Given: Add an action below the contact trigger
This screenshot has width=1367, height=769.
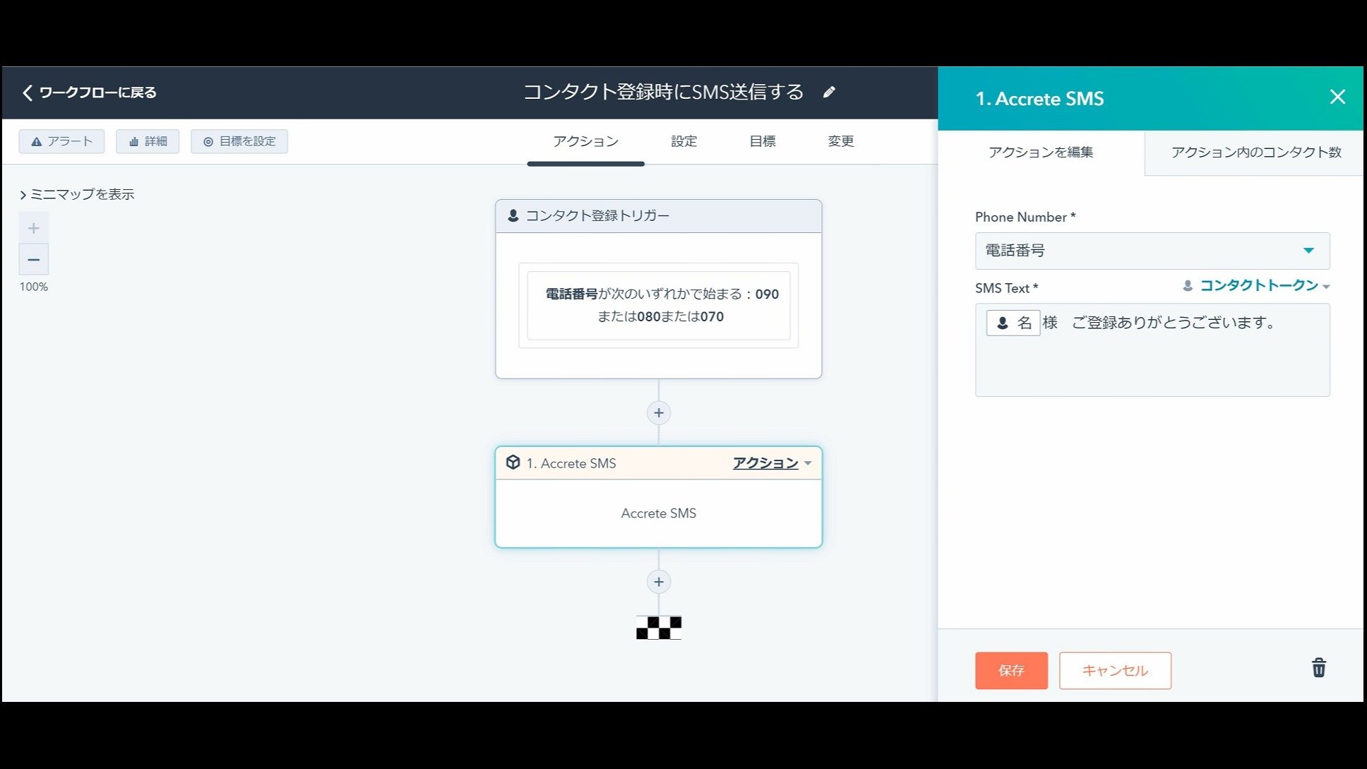Looking at the screenshot, I should click(658, 413).
